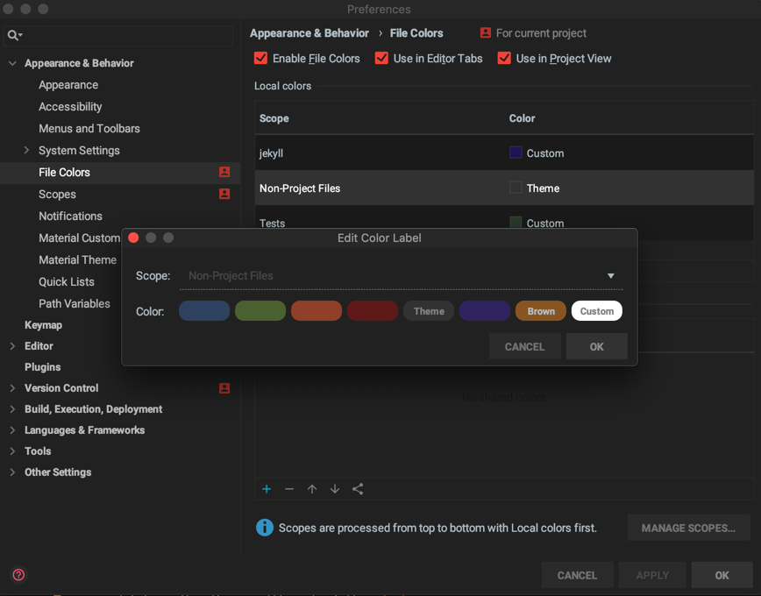
Task: Select Material Theme in the sidebar
Action: (x=77, y=259)
